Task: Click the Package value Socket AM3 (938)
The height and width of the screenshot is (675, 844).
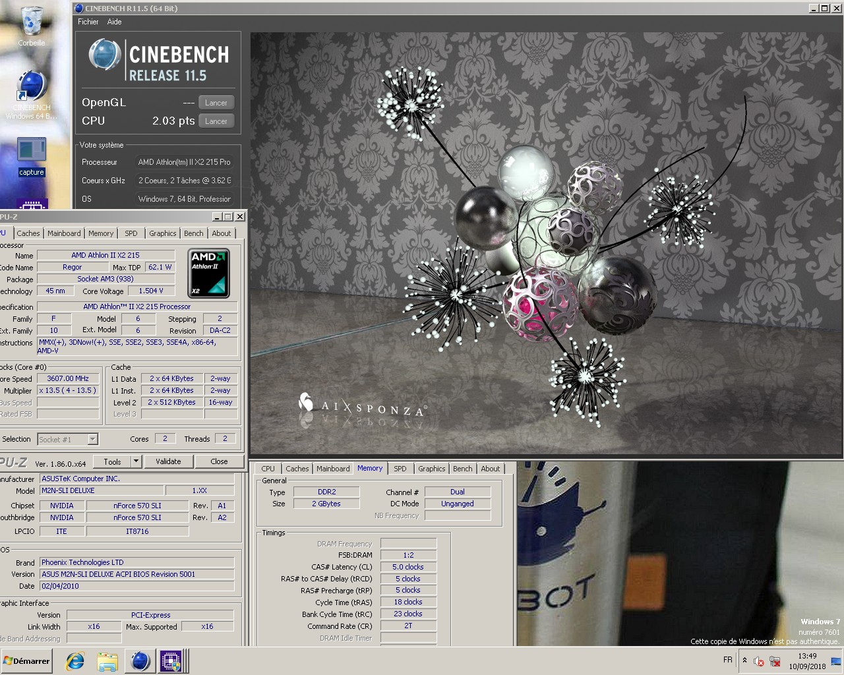Action: pyautogui.click(x=105, y=279)
